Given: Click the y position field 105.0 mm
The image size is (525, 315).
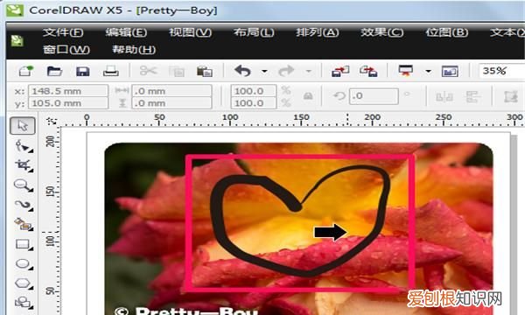Looking at the screenshot, I should [x=68, y=102].
